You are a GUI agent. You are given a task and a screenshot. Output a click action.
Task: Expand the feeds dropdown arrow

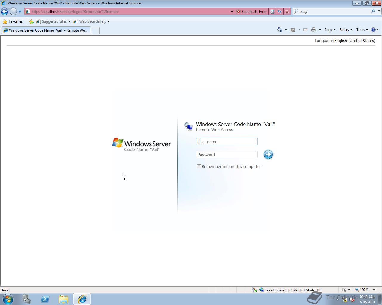tap(299, 30)
